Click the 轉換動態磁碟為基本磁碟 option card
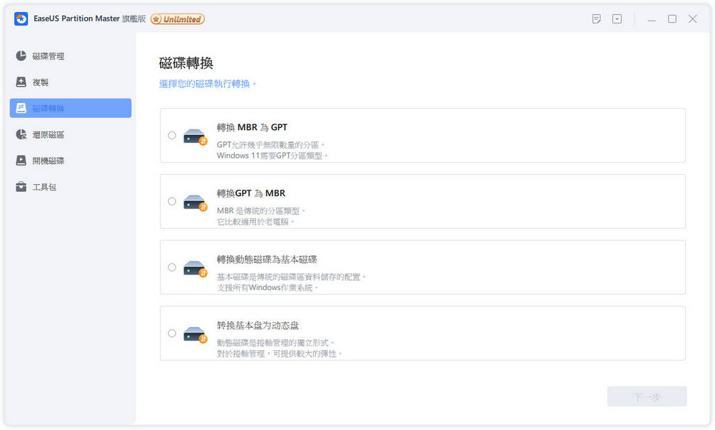 (423, 267)
